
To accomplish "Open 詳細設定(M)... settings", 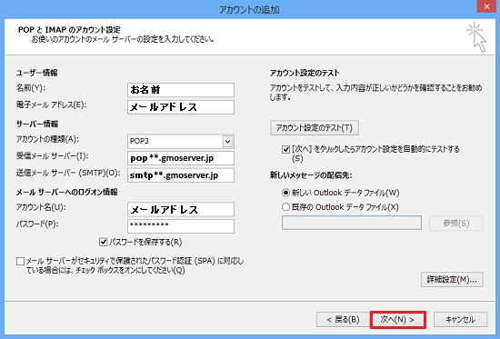I will pos(452,280).
